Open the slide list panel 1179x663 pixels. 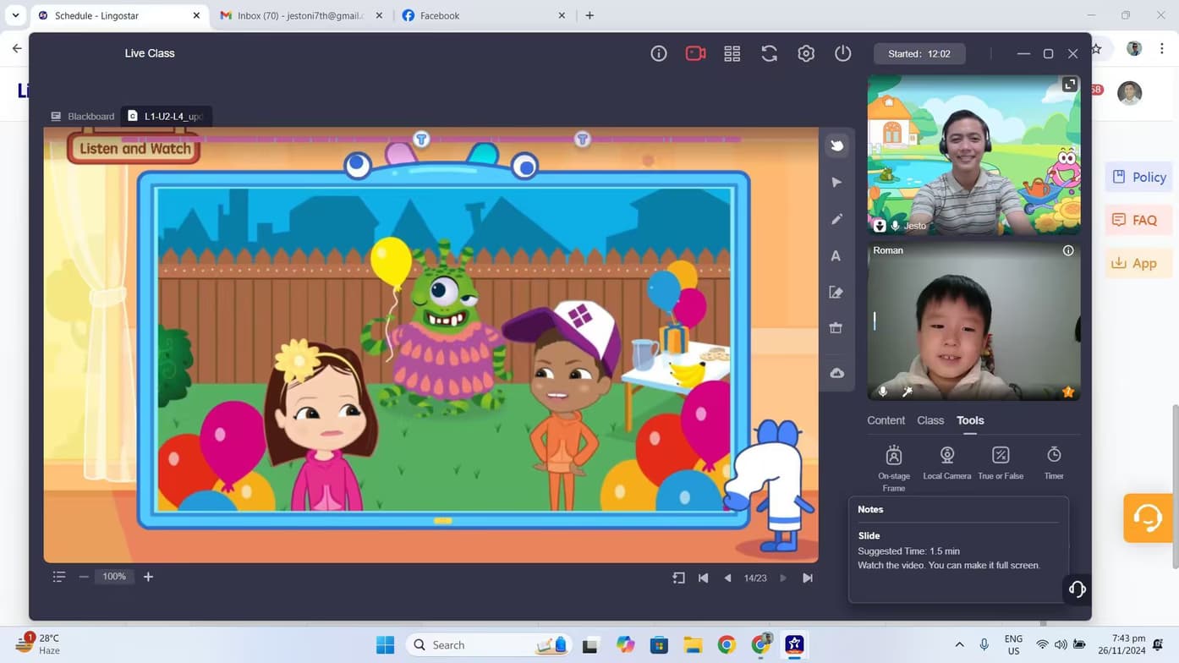[x=59, y=577]
